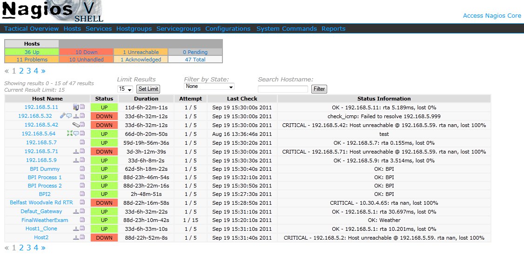Viewport: 524px width, 255px height.
Task: Click the stand-shaped icon in the Host1_Clone row
Action: [76, 228]
